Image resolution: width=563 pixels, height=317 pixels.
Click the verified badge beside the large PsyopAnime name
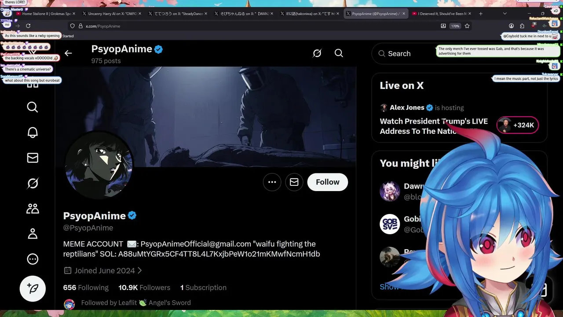pyautogui.click(x=132, y=216)
